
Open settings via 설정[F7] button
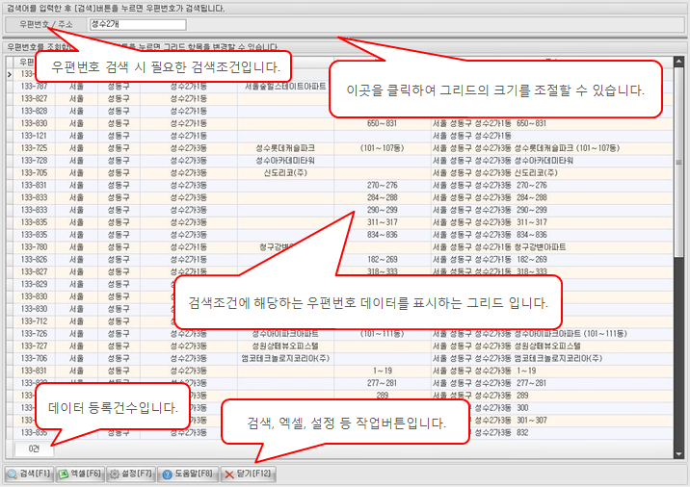click(131, 474)
